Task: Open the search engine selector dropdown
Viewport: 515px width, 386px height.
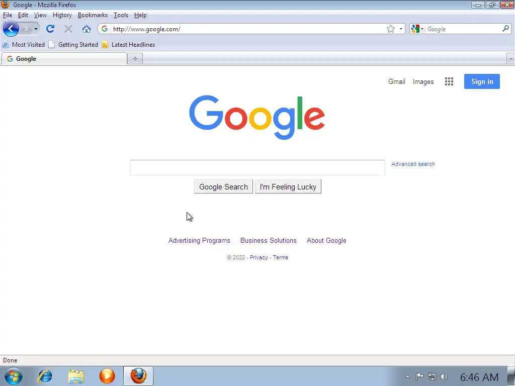Action: 417,29
